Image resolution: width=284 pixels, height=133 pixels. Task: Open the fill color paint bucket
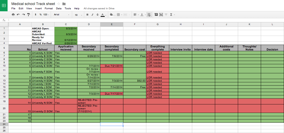[x=111, y=15]
